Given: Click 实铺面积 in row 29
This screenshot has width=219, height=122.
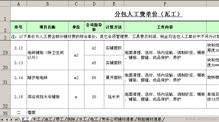Looking at the screenshot, I should click(x=114, y=48).
